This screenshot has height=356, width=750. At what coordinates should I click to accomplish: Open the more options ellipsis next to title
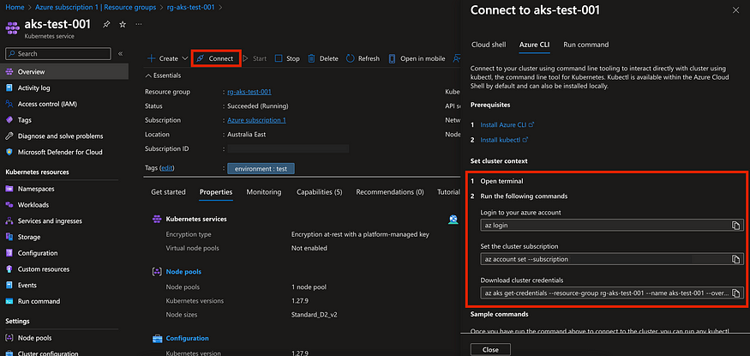pyautogui.click(x=138, y=24)
